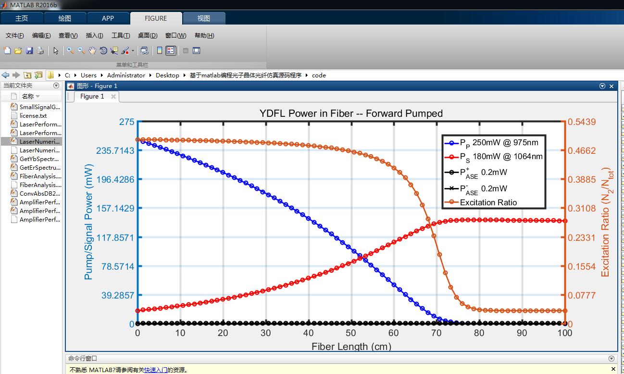Viewport: 624px width, 374px height.
Task: Select the license.txt file name
Action: [x=33, y=116]
